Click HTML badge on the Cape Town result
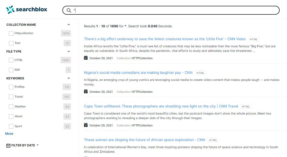Image resolution: width=287 pixels, height=157 pixels. 246,106
